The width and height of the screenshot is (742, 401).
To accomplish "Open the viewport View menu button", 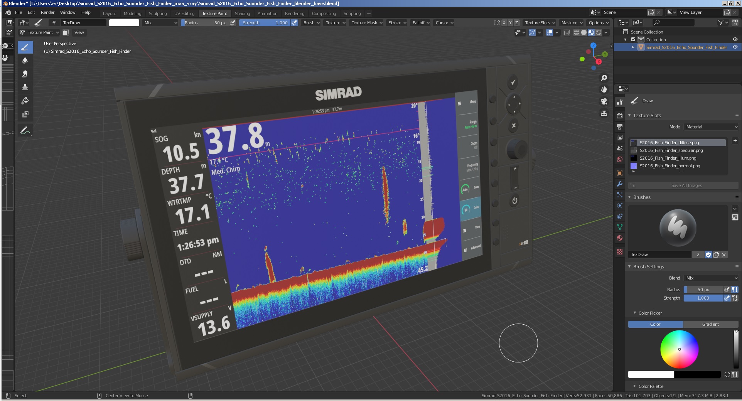I will tap(79, 32).
